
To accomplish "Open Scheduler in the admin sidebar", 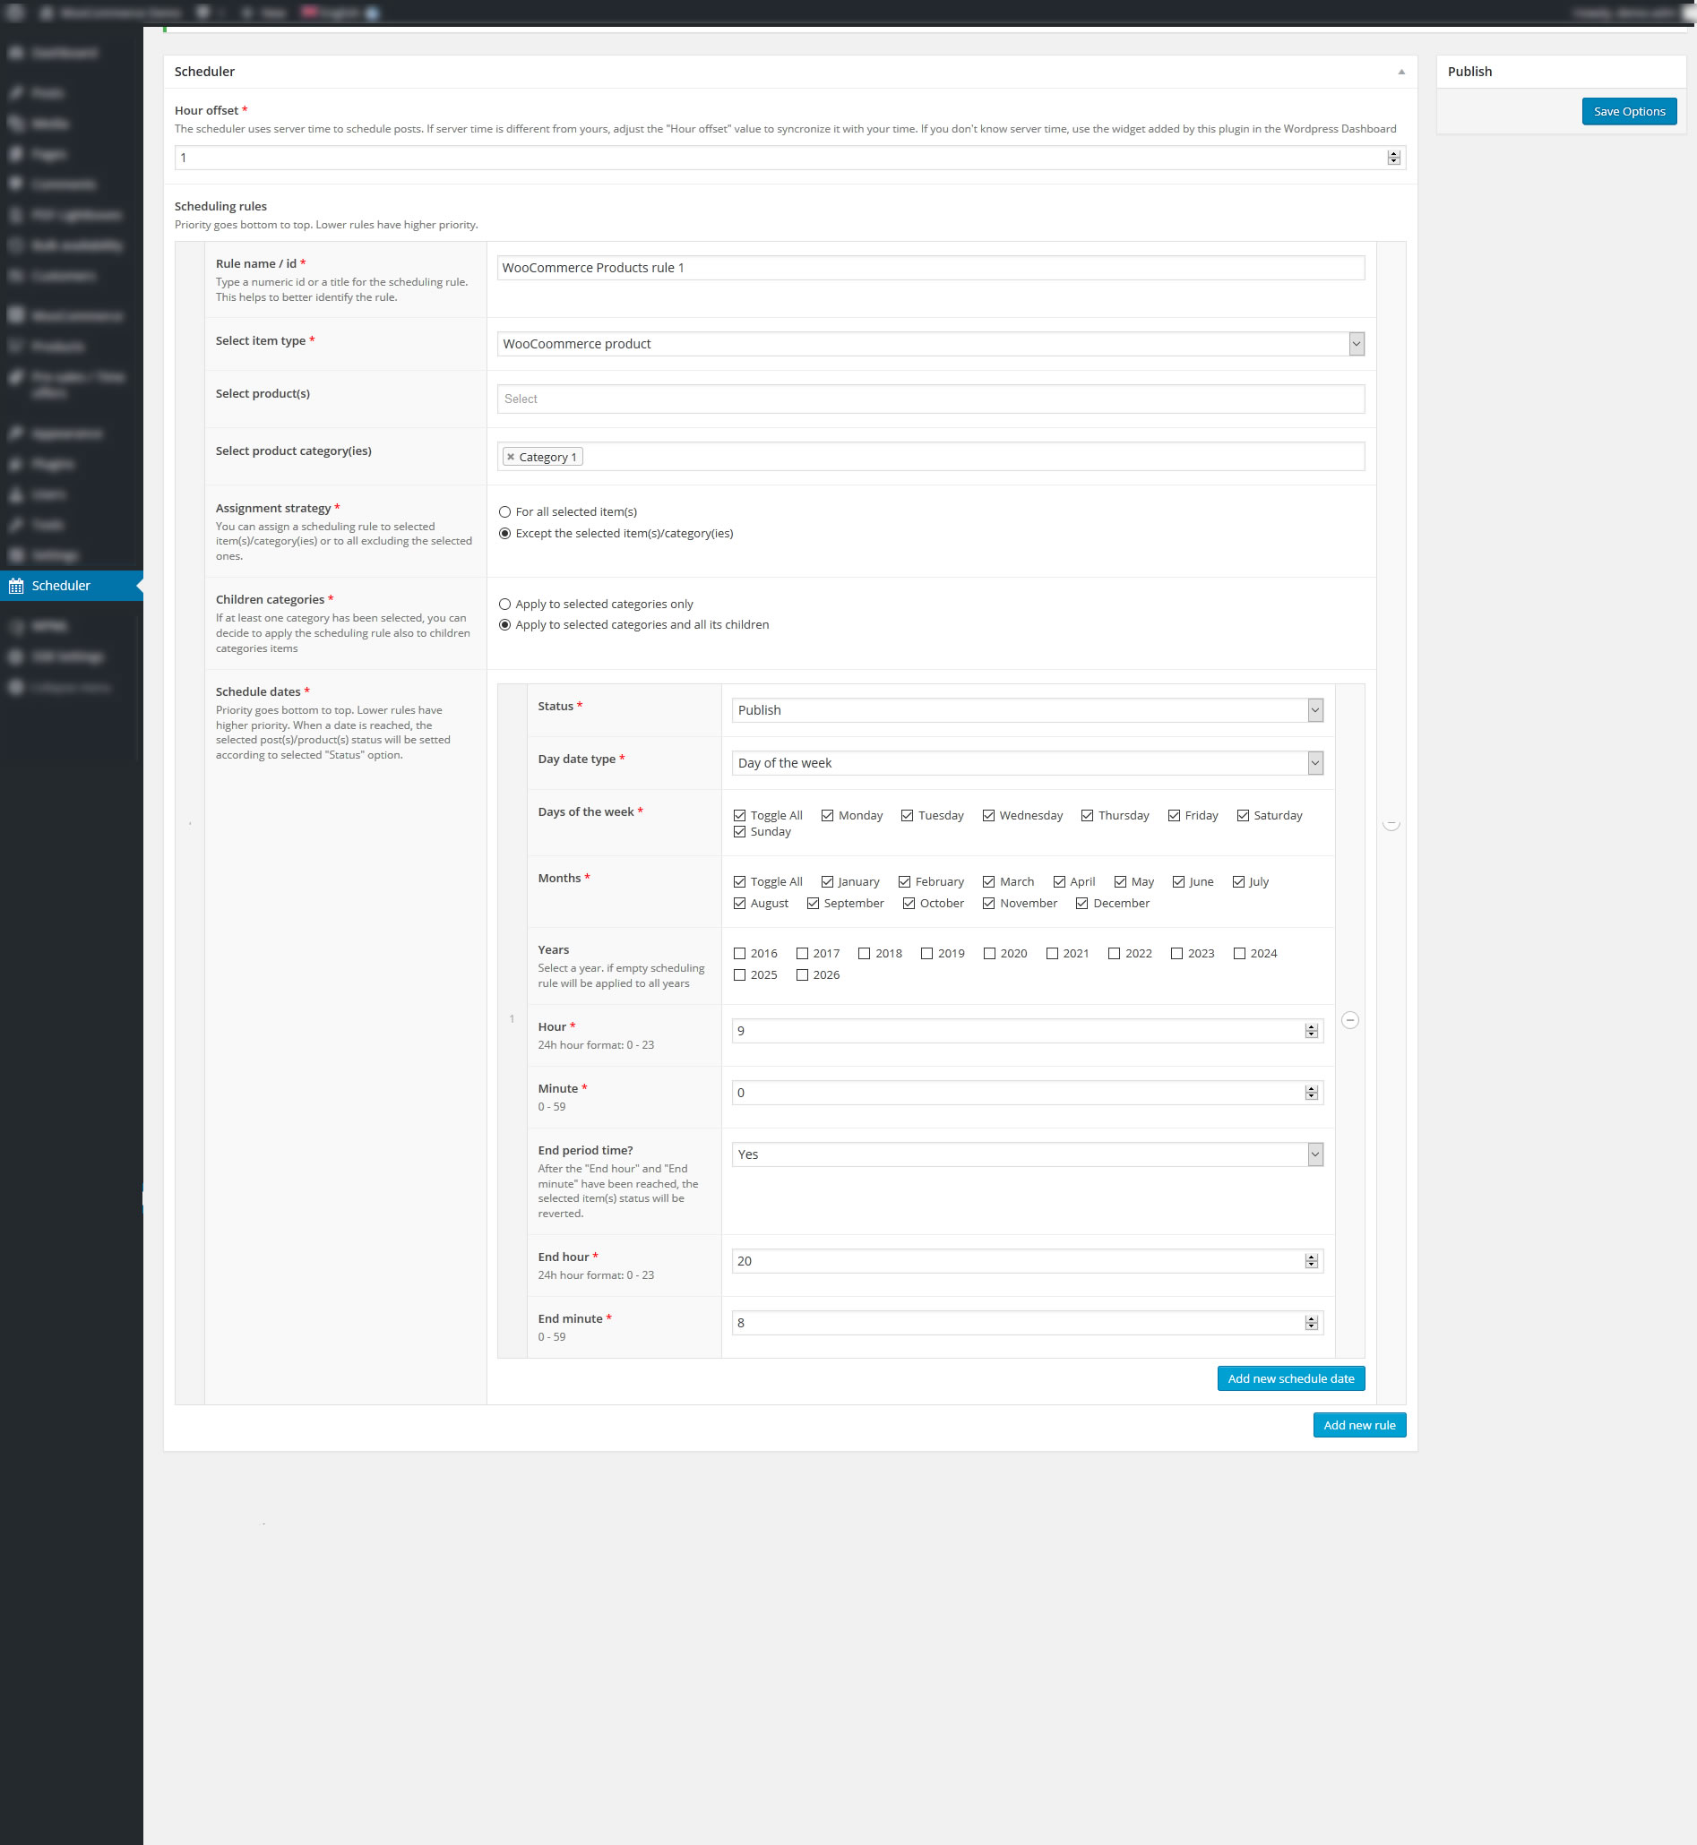I will click(x=61, y=586).
